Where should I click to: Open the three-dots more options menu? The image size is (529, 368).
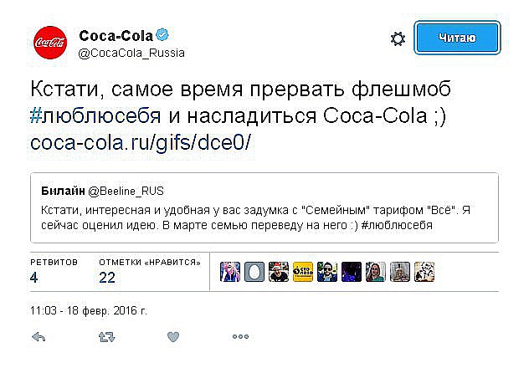(240, 337)
